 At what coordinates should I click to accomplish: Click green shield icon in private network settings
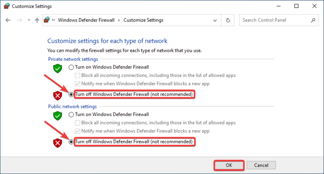(x=57, y=69)
